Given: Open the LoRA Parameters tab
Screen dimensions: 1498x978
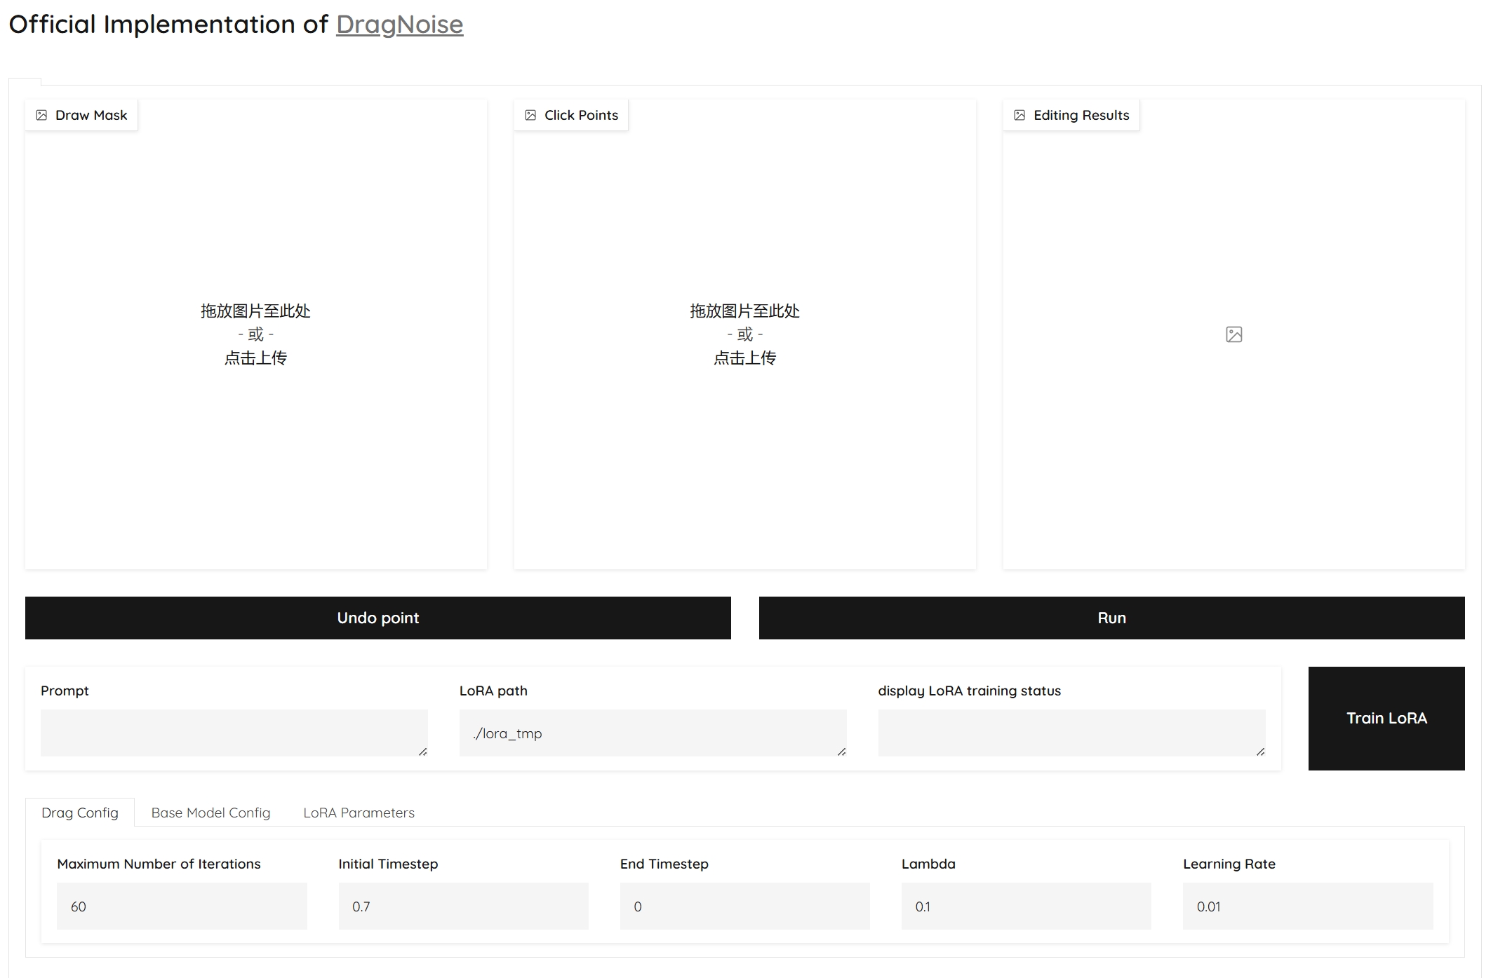Looking at the screenshot, I should (359, 813).
